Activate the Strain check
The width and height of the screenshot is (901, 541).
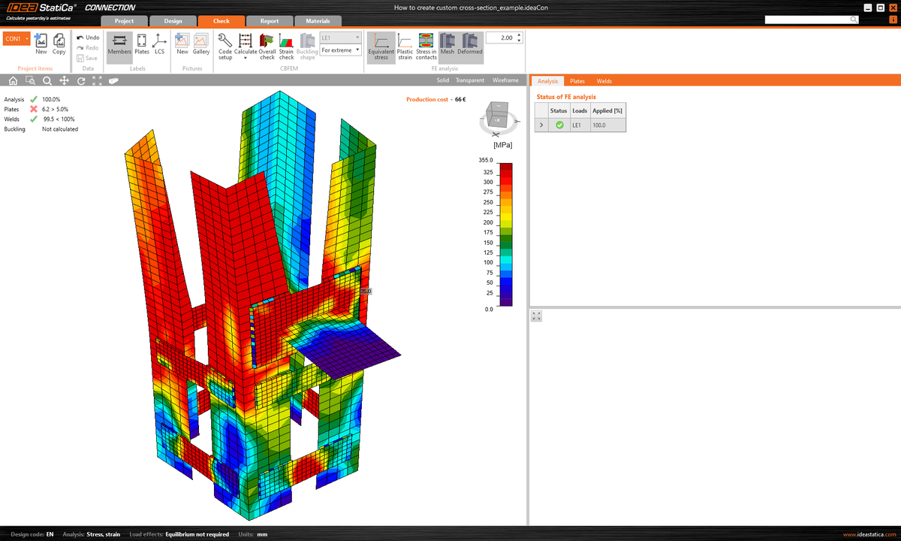286,46
